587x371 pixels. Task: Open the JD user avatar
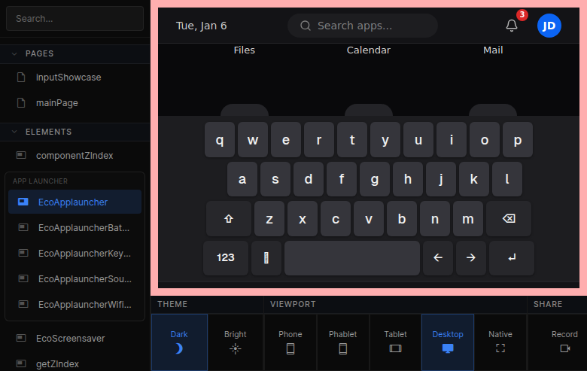549,26
